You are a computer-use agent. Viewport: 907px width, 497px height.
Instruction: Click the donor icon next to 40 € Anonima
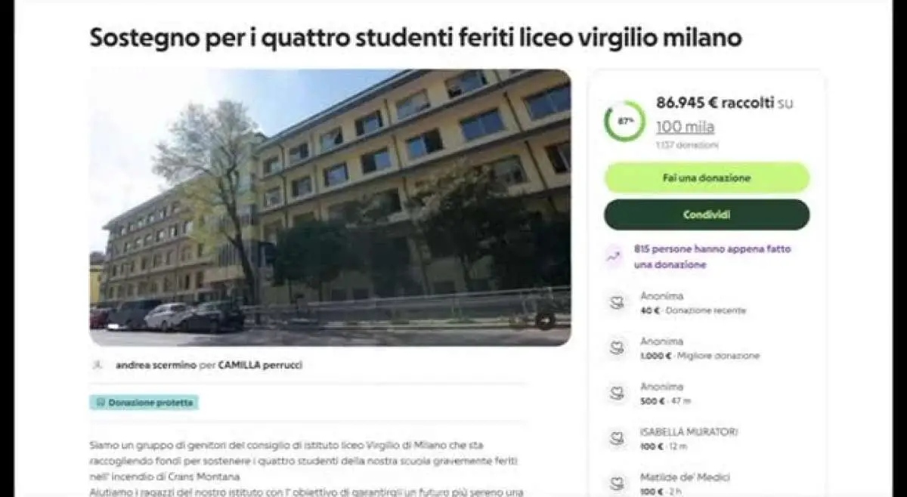(x=618, y=303)
